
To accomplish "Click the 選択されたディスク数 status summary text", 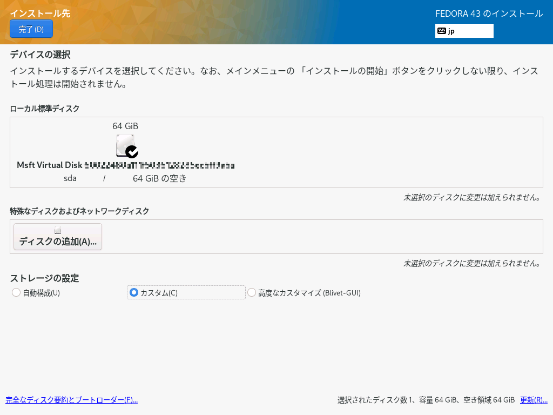I will coord(426,400).
